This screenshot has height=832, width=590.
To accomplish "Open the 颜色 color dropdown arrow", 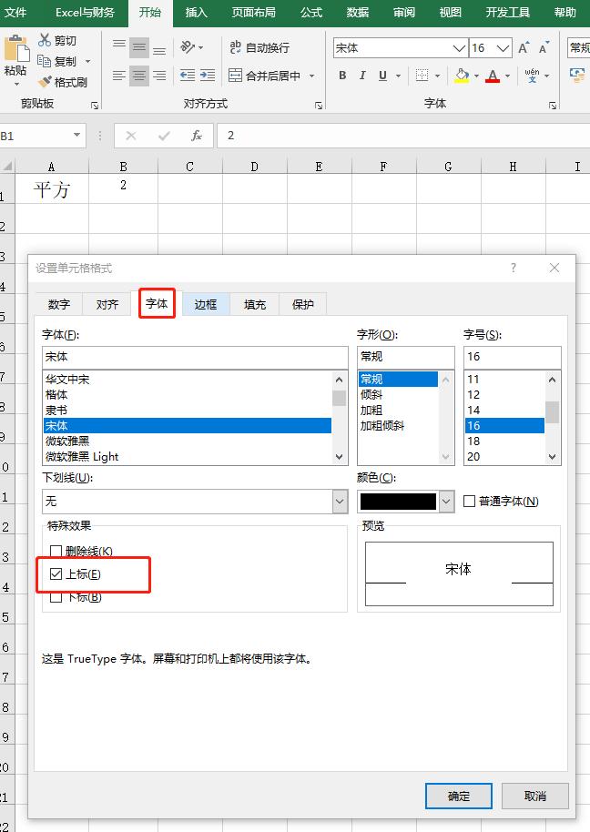I will click(x=447, y=501).
